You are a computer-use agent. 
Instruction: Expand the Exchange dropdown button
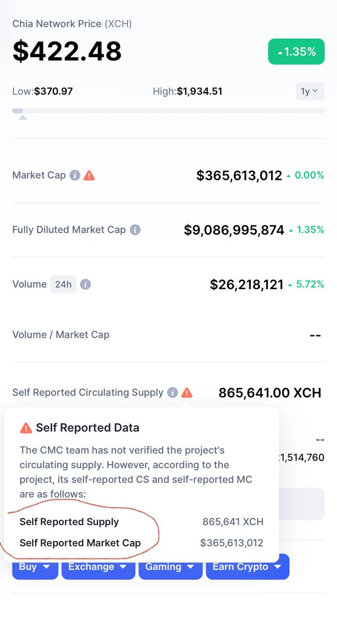(98, 567)
